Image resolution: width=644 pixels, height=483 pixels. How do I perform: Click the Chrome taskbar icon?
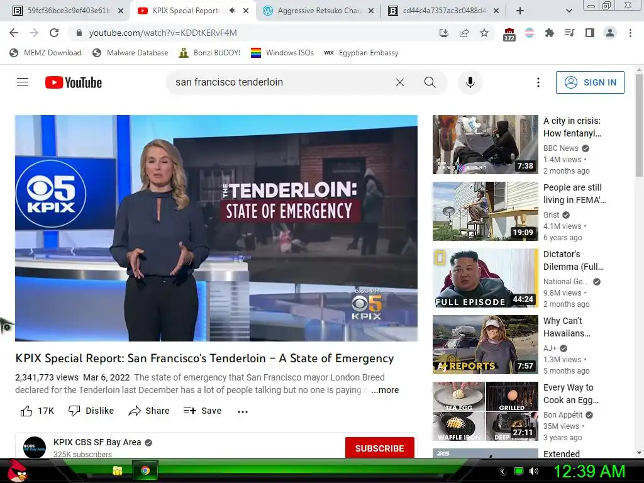(x=145, y=470)
